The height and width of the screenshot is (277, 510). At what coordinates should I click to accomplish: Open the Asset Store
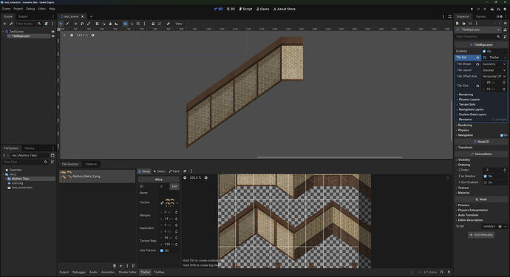285,9
